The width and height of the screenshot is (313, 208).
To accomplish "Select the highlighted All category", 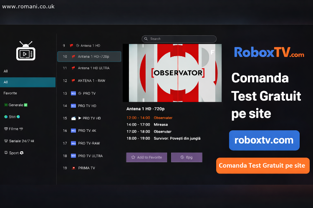I will (x=28, y=82).
